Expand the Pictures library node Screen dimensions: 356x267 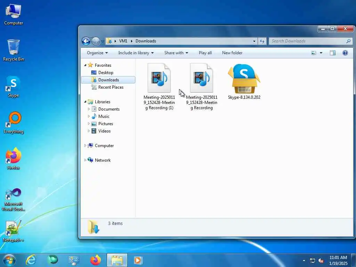89,124
